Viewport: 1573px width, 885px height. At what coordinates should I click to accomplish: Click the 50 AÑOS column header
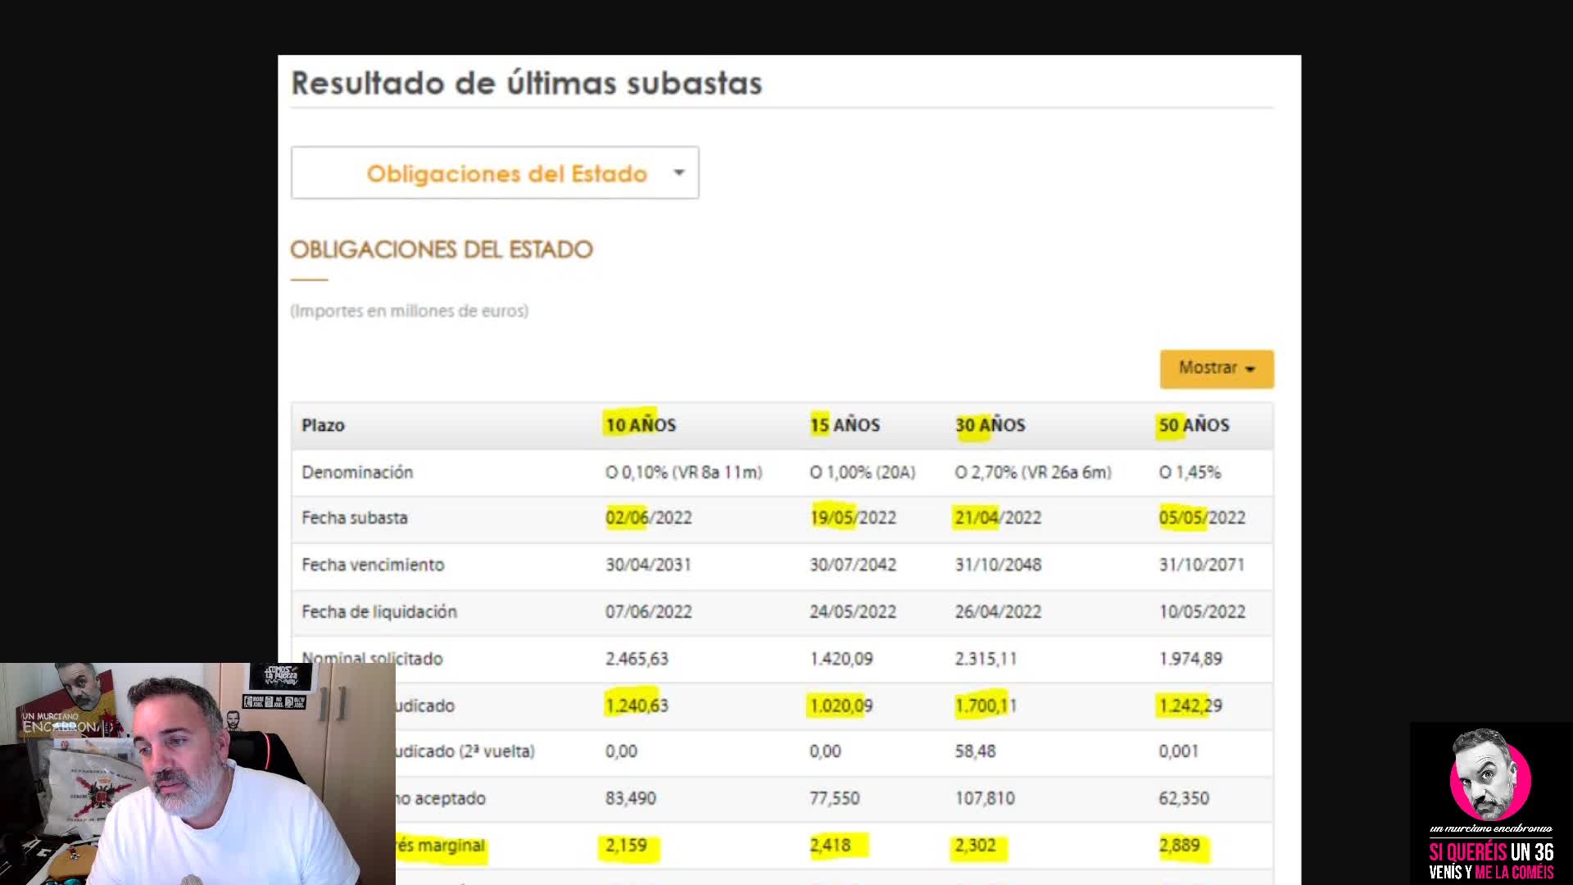tap(1194, 425)
